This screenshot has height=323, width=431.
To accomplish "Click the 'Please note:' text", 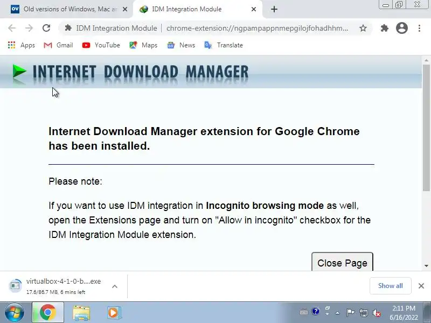I will click(x=75, y=181).
